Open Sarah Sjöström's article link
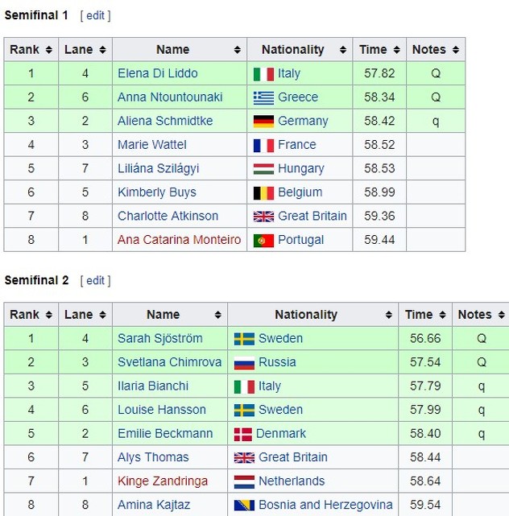The image size is (509, 516). (159, 338)
